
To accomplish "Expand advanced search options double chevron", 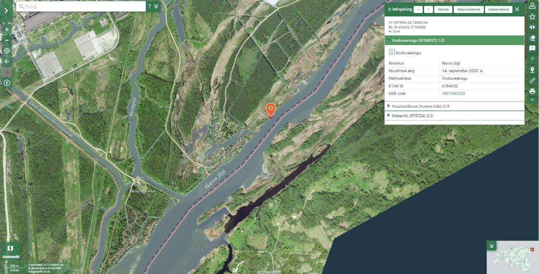I will click(x=156, y=6).
